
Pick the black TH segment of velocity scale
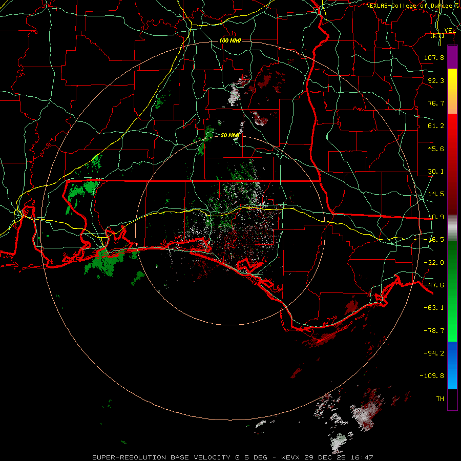tap(452, 399)
